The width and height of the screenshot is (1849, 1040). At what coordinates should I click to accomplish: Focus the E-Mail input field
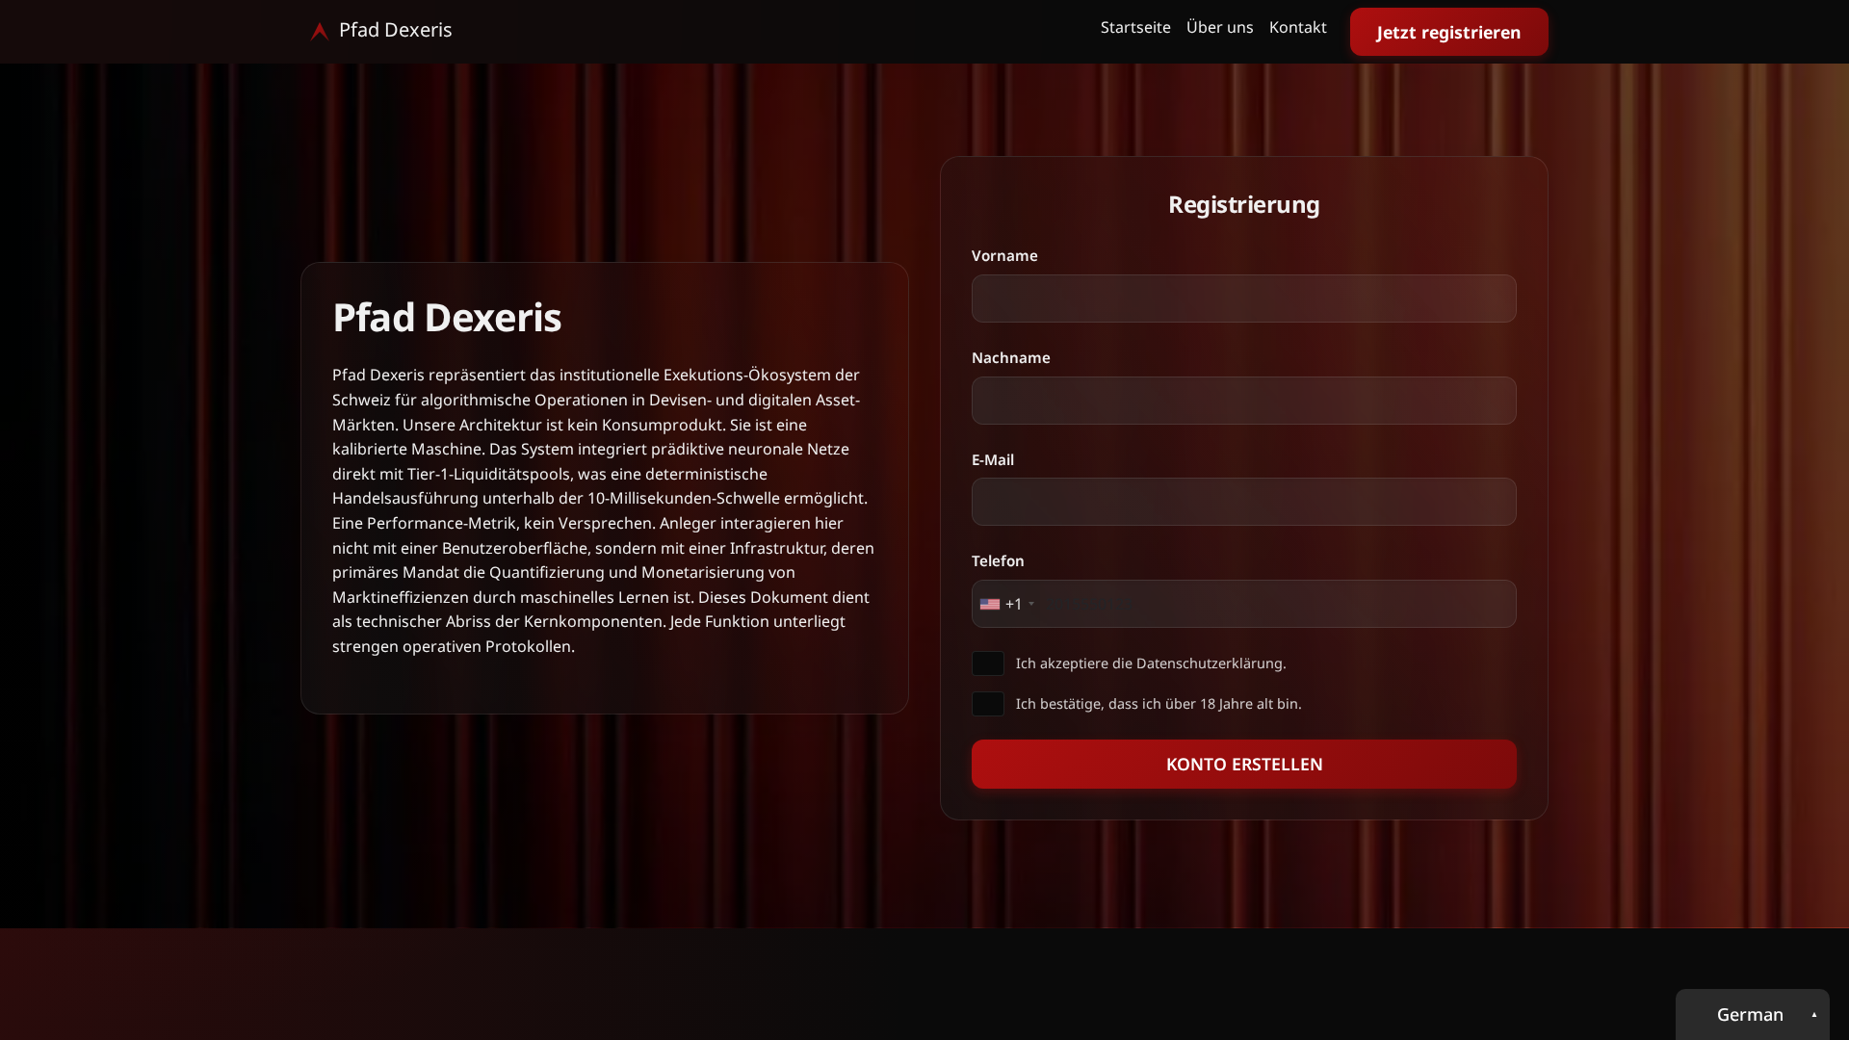tap(1243, 502)
